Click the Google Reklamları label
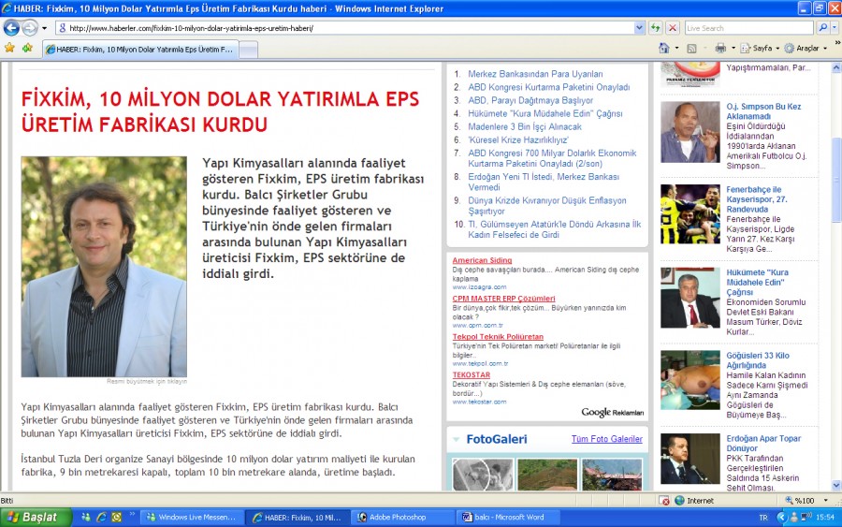The image size is (842, 527). 612,412
